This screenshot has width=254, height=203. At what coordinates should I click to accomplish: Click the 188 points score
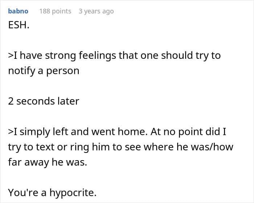[55, 11]
